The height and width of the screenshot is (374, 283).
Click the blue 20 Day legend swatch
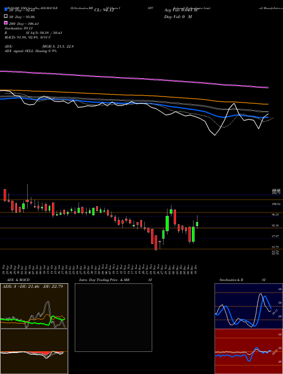pos(6,9)
